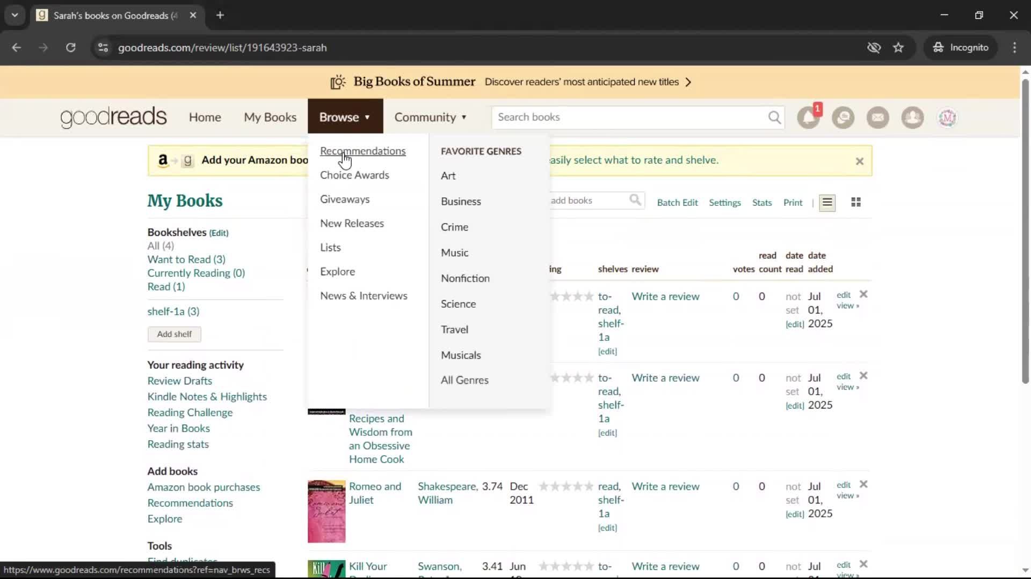The height and width of the screenshot is (579, 1031).
Task: Choose the Nonfiction genre
Action: pos(465,279)
